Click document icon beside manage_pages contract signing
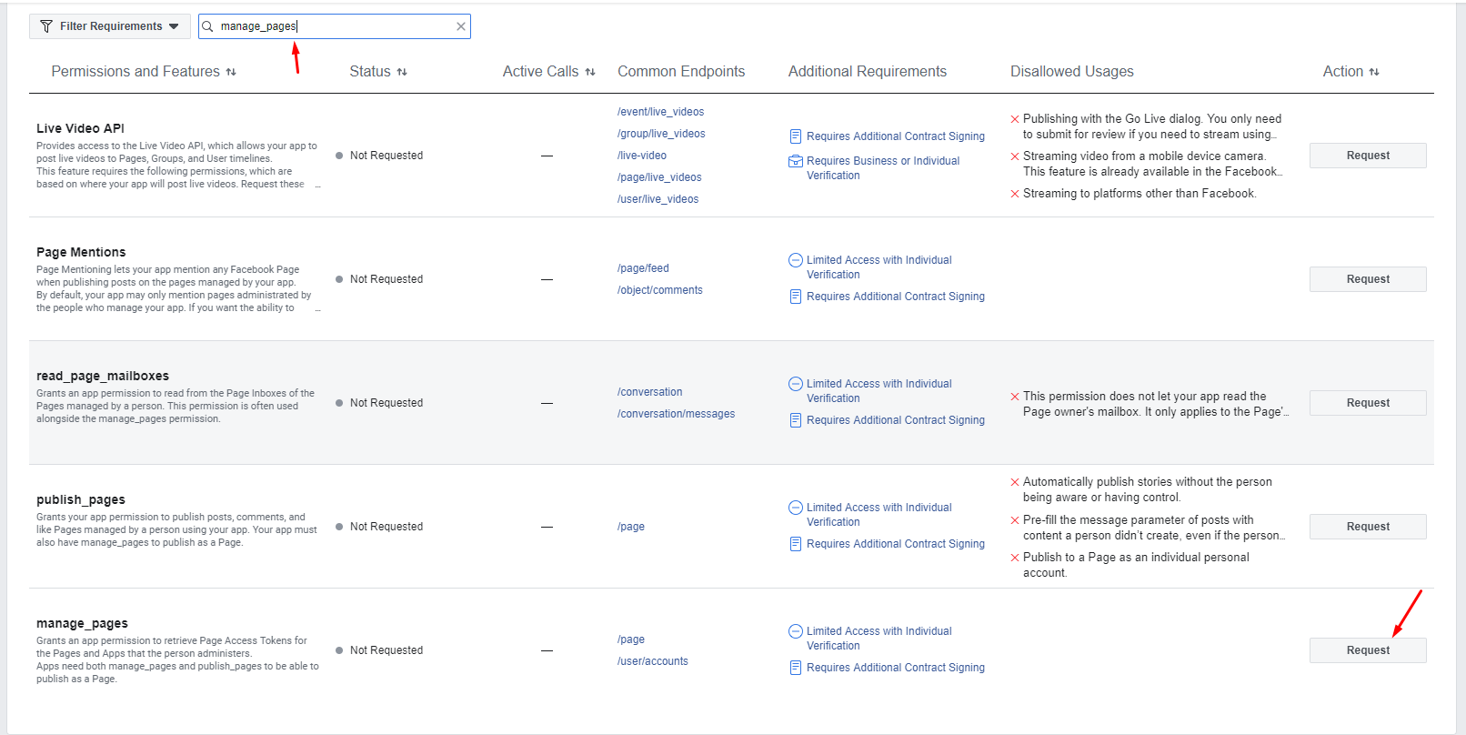1466x735 pixels. click(x=796, y=668)
